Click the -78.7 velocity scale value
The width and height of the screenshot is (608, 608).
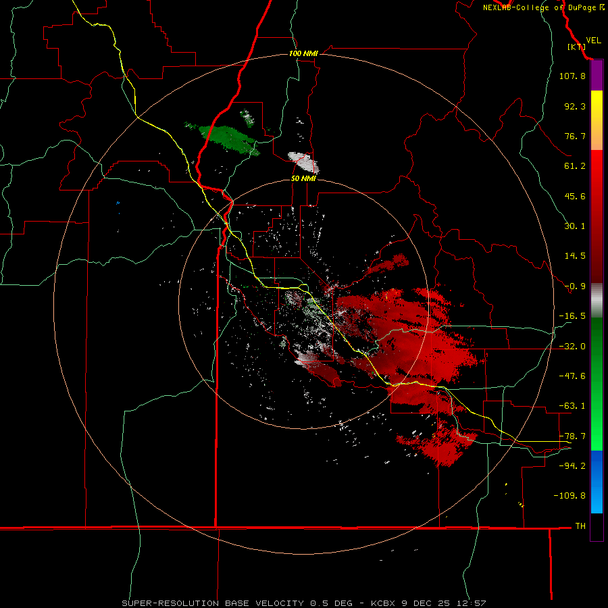(x=572, y=436)
